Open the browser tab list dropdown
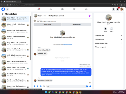 click(2, 2)
